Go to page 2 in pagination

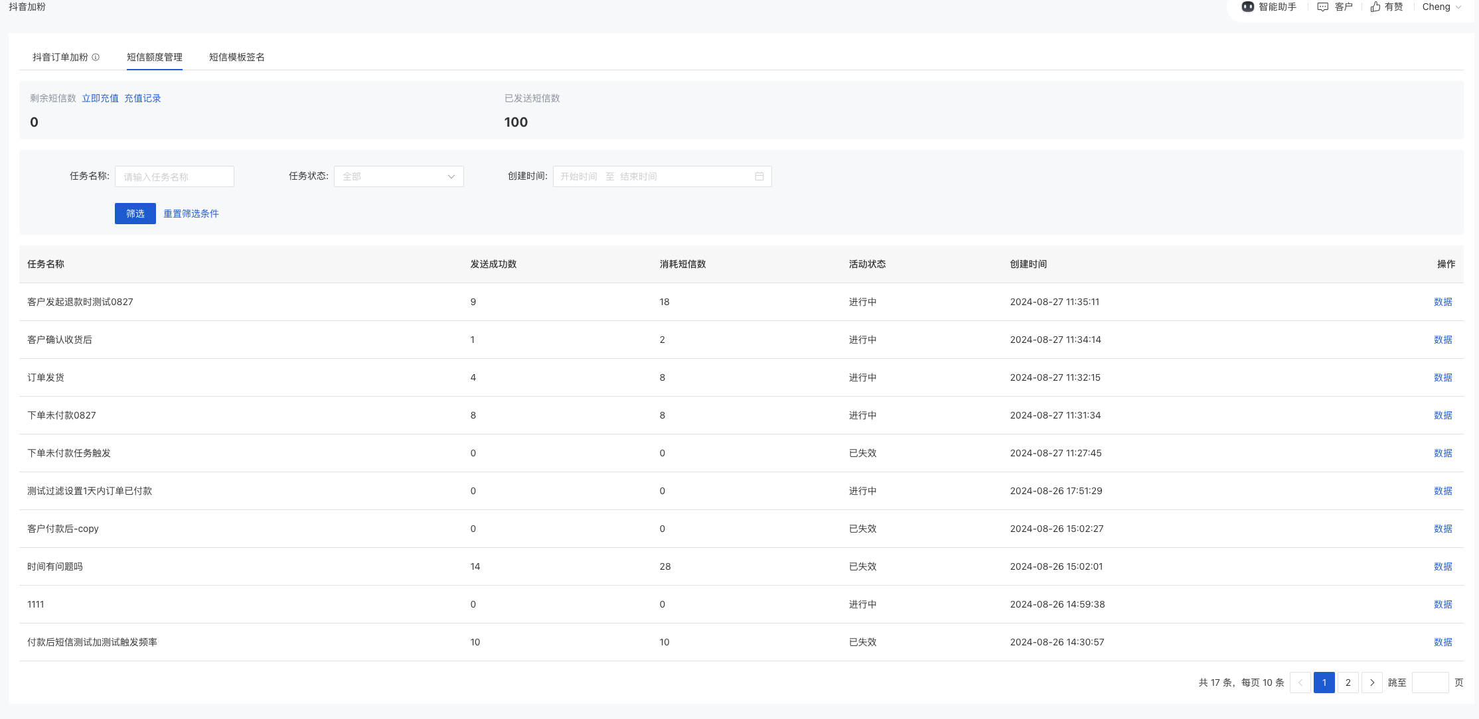pyautogui.click(x=1348, y=683)
